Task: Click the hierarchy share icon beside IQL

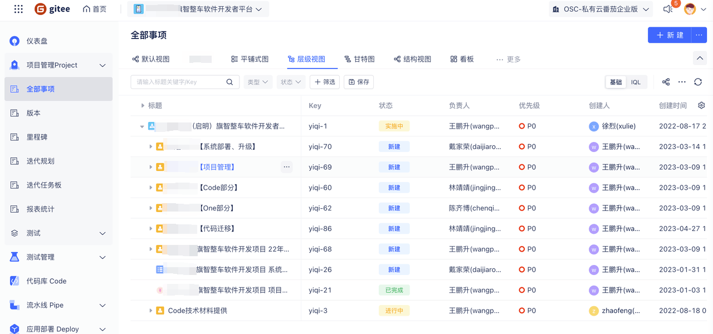Action: pyautogui.click(x=666, y=82)
